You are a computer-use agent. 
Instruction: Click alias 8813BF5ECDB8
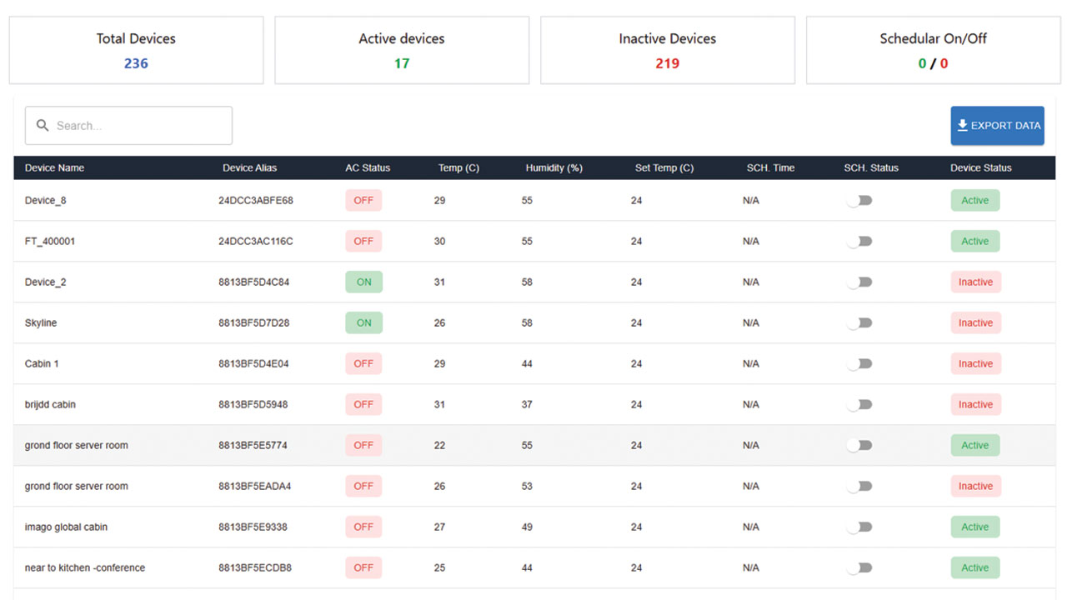(255, 568)
